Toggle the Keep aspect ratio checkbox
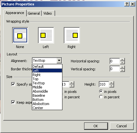 coord(13,102)
